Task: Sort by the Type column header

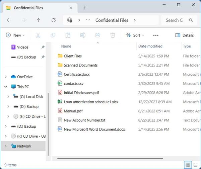Action: click(x=187, y=46)
